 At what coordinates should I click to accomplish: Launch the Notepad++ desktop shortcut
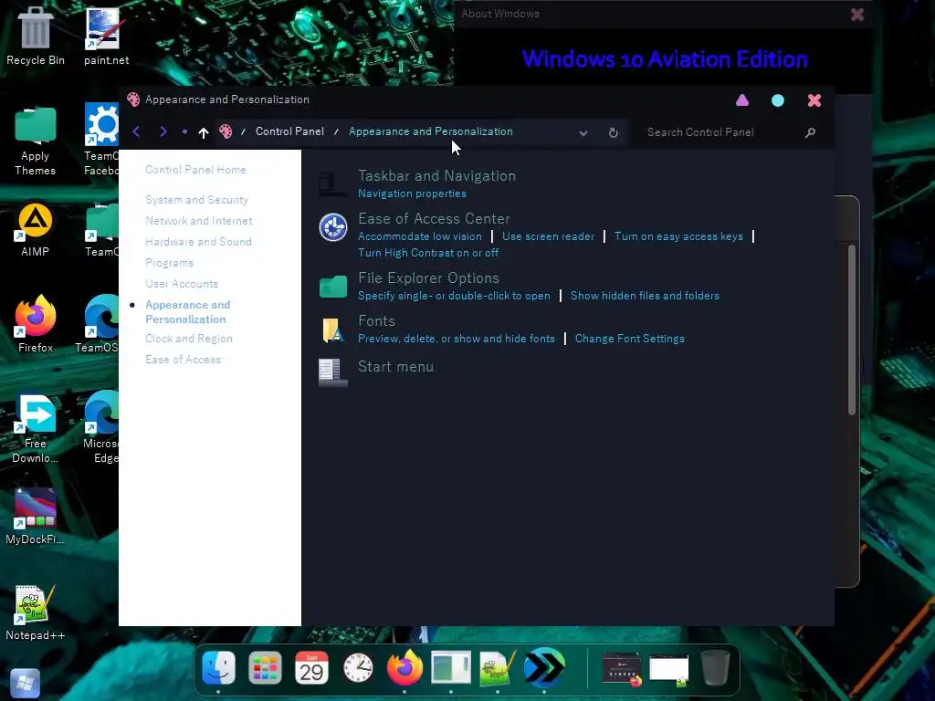point(36,612)
